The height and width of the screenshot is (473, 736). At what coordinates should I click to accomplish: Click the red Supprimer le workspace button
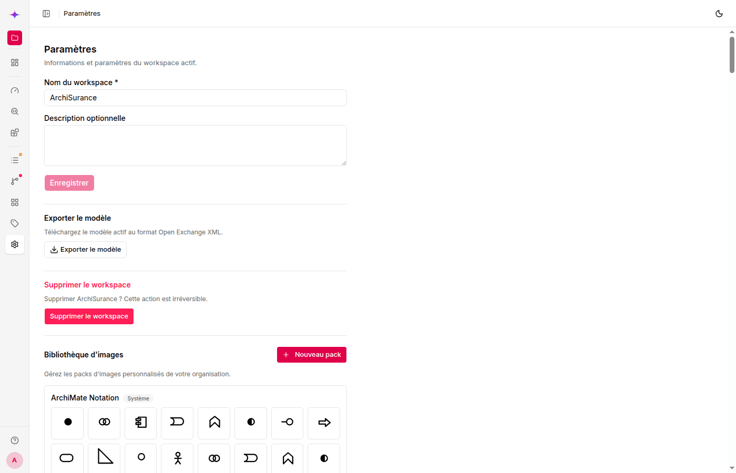(x=89, y=316)
